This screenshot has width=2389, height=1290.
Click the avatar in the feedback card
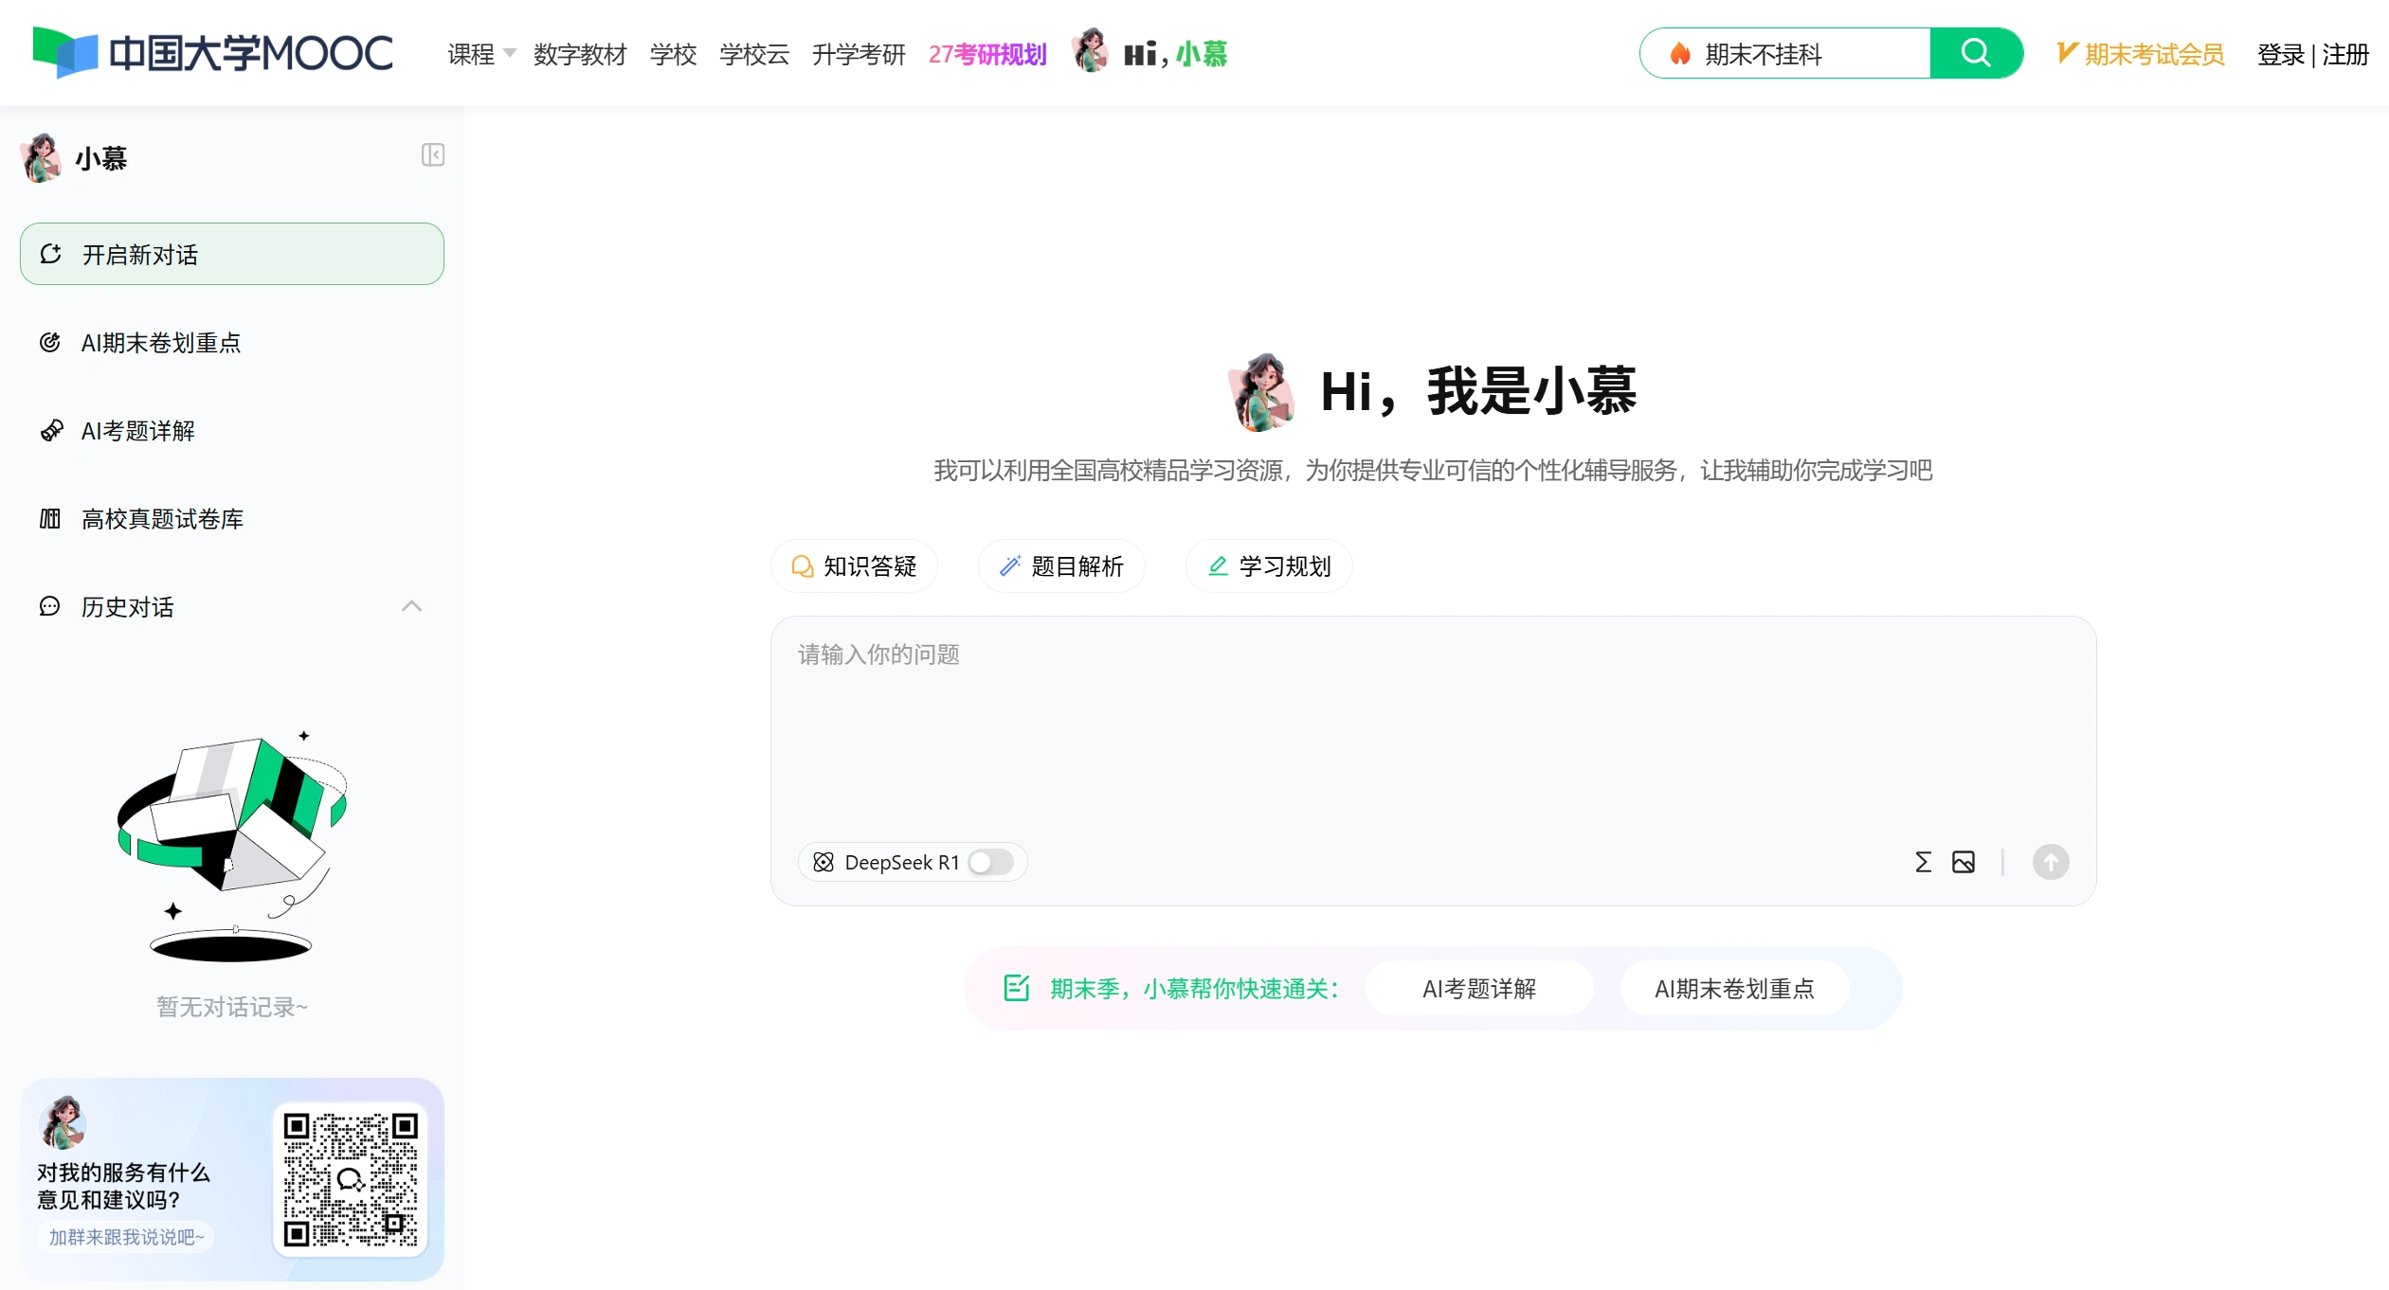pos(63,1121)
